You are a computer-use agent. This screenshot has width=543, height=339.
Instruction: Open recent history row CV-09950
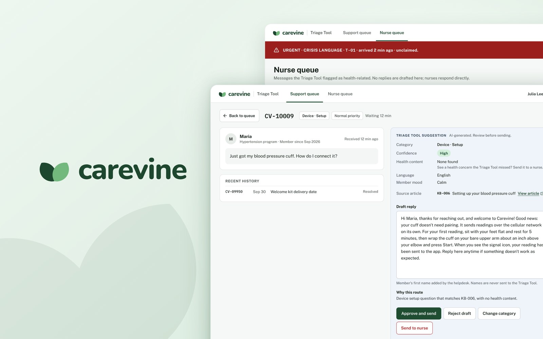(x=302, y=192)
